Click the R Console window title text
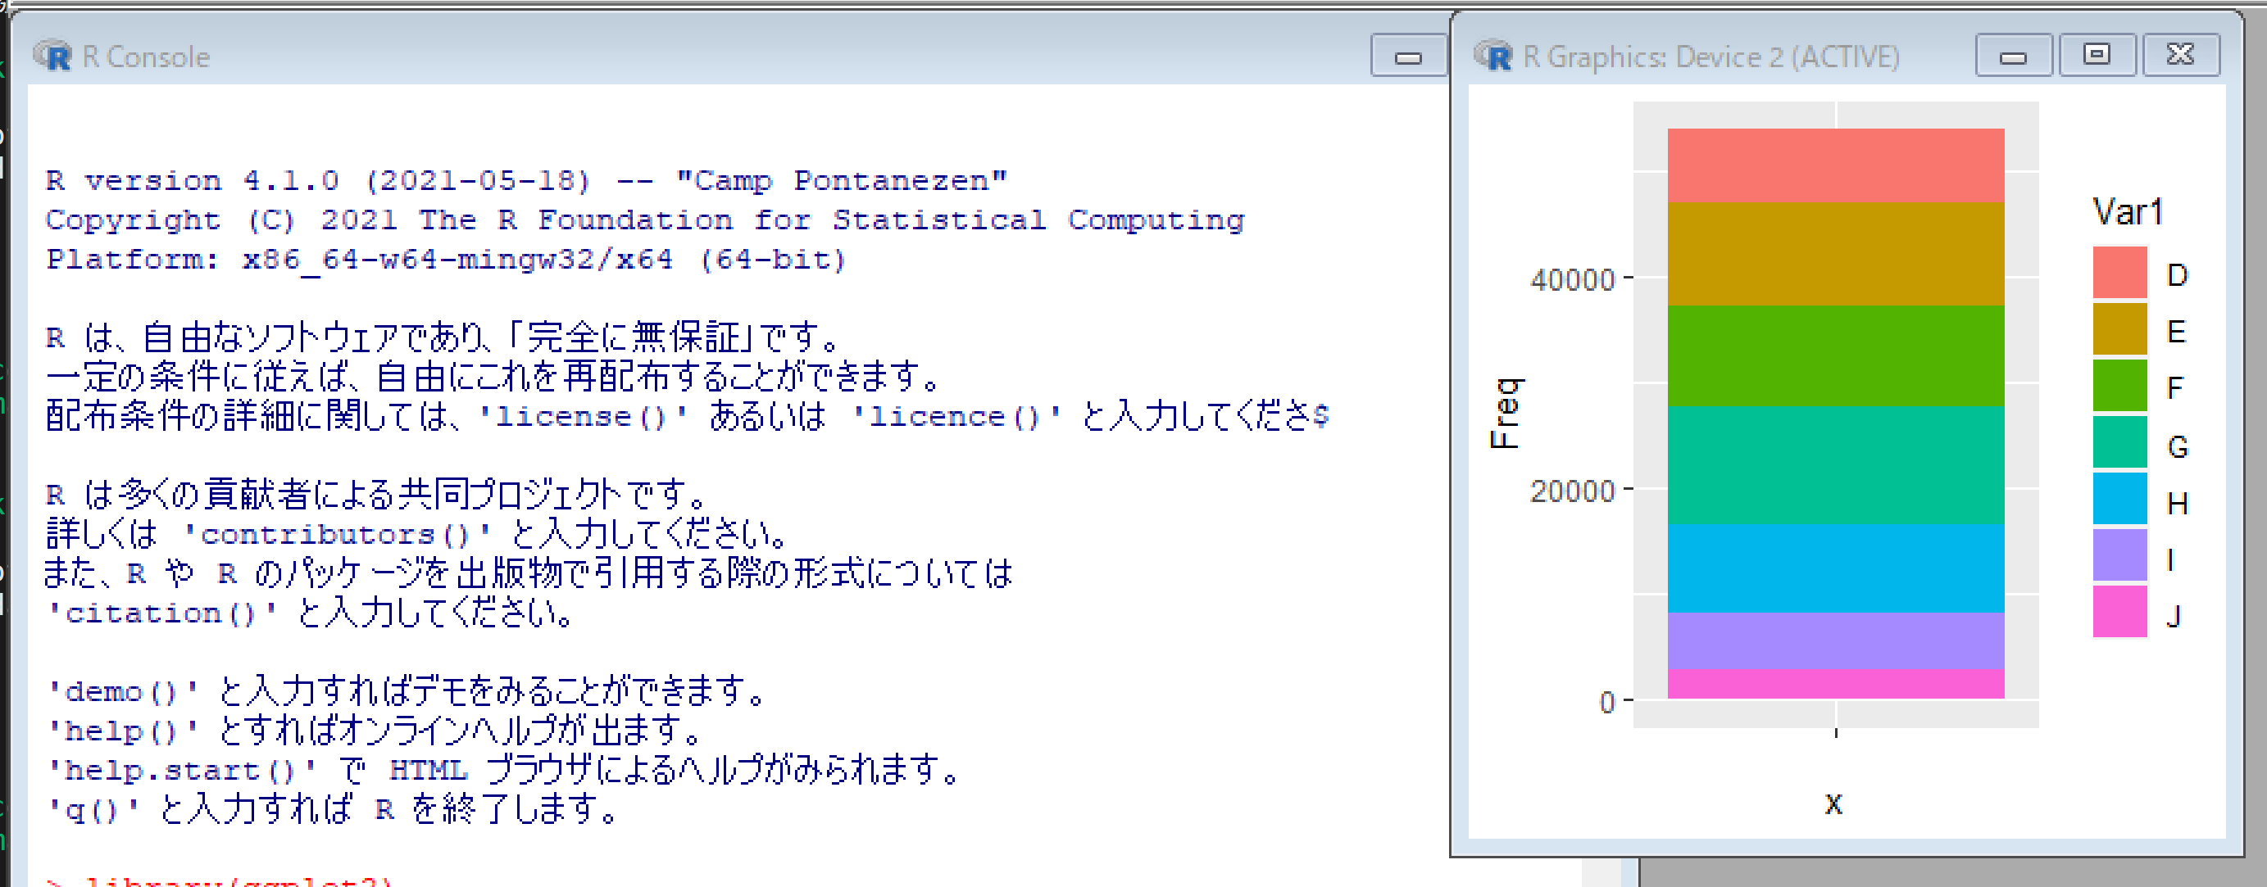The image size is (2267, 887). (146, 57)
